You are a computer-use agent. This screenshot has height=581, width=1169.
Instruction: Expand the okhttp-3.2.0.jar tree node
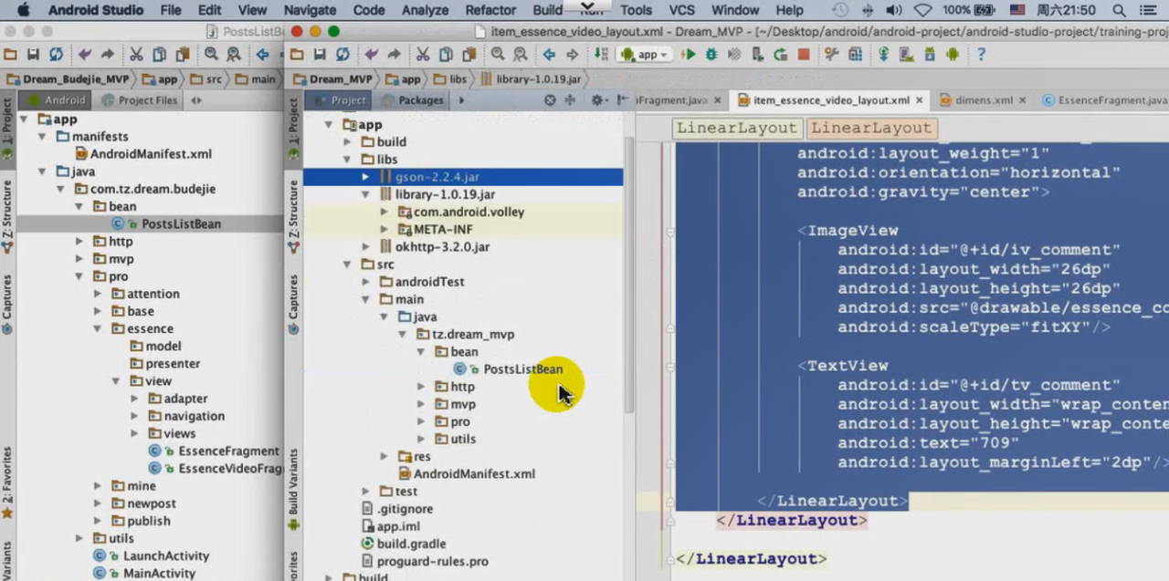(366, 247)
